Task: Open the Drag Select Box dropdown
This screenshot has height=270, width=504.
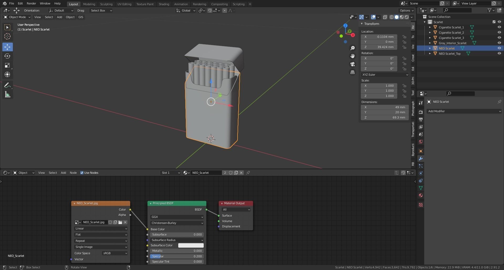Action: (101, 11)
